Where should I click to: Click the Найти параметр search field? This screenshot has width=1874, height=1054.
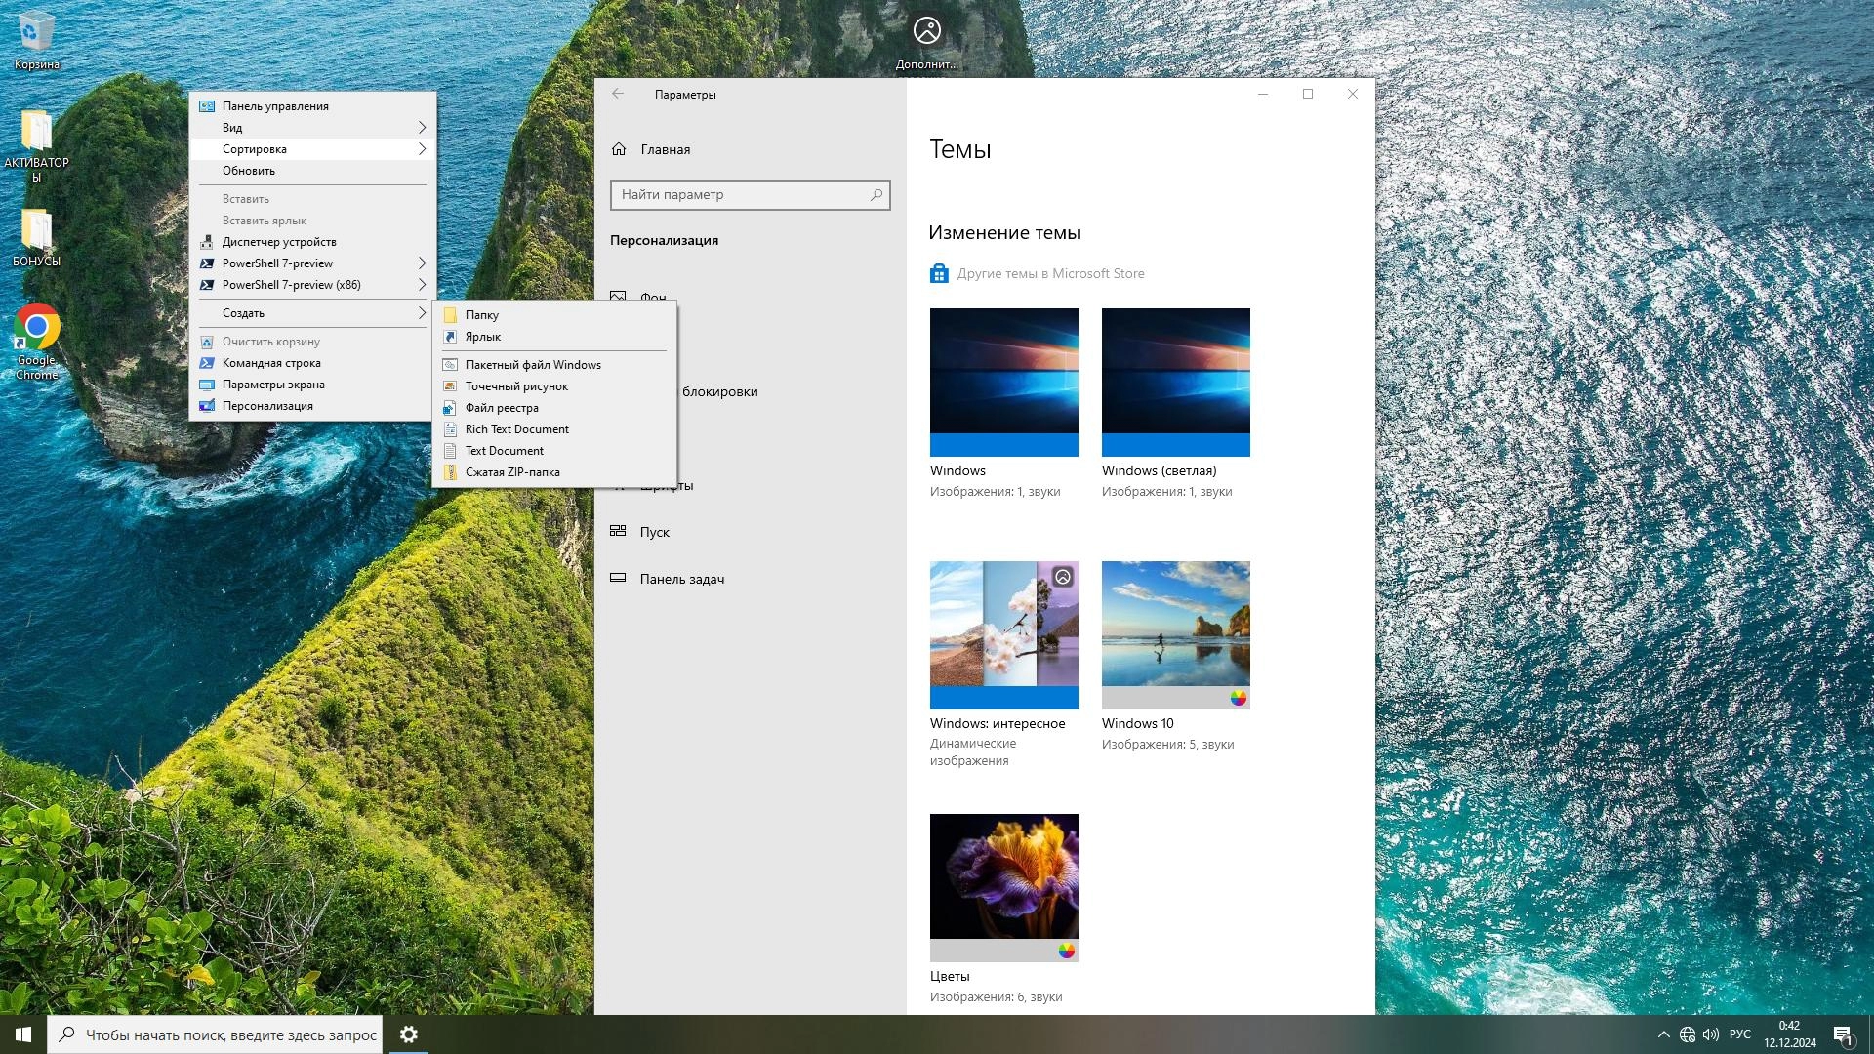click(742, 195)
